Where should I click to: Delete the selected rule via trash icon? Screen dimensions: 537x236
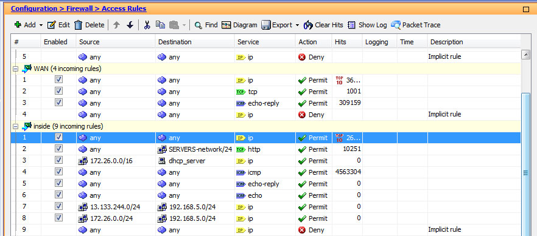pyautogui.click(x=79, y=25)
